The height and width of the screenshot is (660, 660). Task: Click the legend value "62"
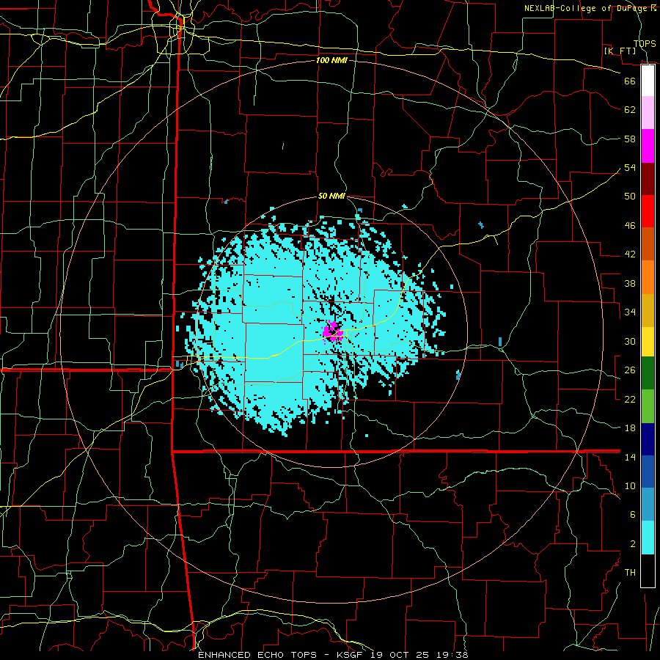tap(630, 110)
